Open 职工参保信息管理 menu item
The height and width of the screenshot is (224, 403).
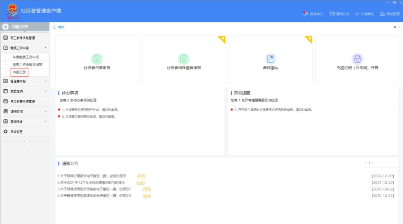[22, 38]
